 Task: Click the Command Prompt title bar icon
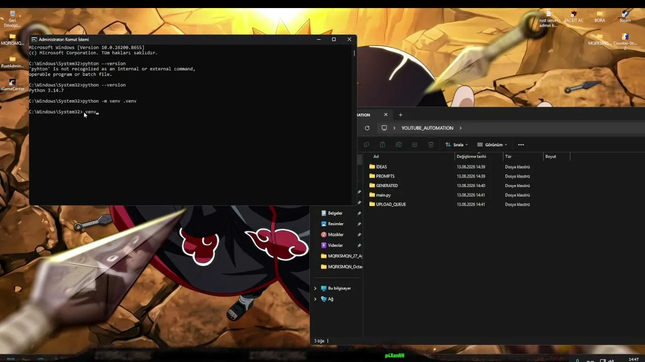click(34, 39)
